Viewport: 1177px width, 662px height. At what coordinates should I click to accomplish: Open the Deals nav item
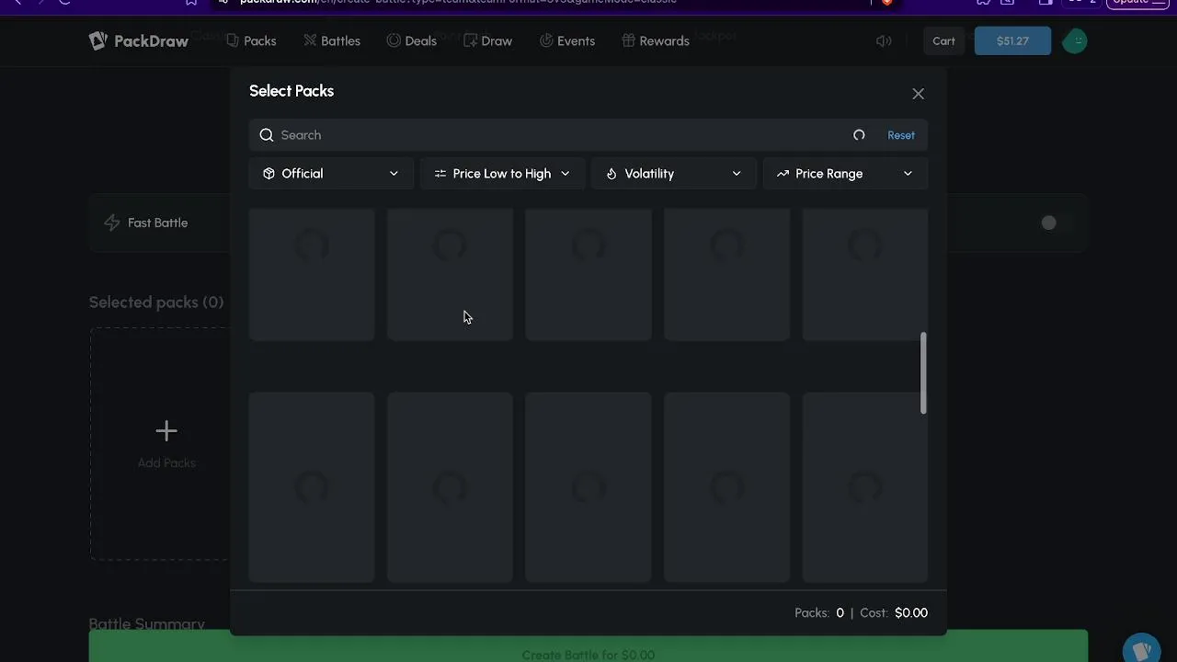click(x=411, y=40)
